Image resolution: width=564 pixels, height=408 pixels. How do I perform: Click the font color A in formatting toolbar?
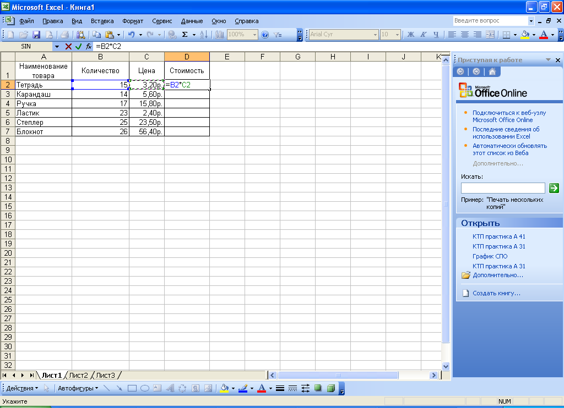coord(544,35)
